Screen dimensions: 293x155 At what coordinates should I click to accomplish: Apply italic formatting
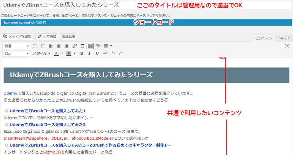click(89, 54)
